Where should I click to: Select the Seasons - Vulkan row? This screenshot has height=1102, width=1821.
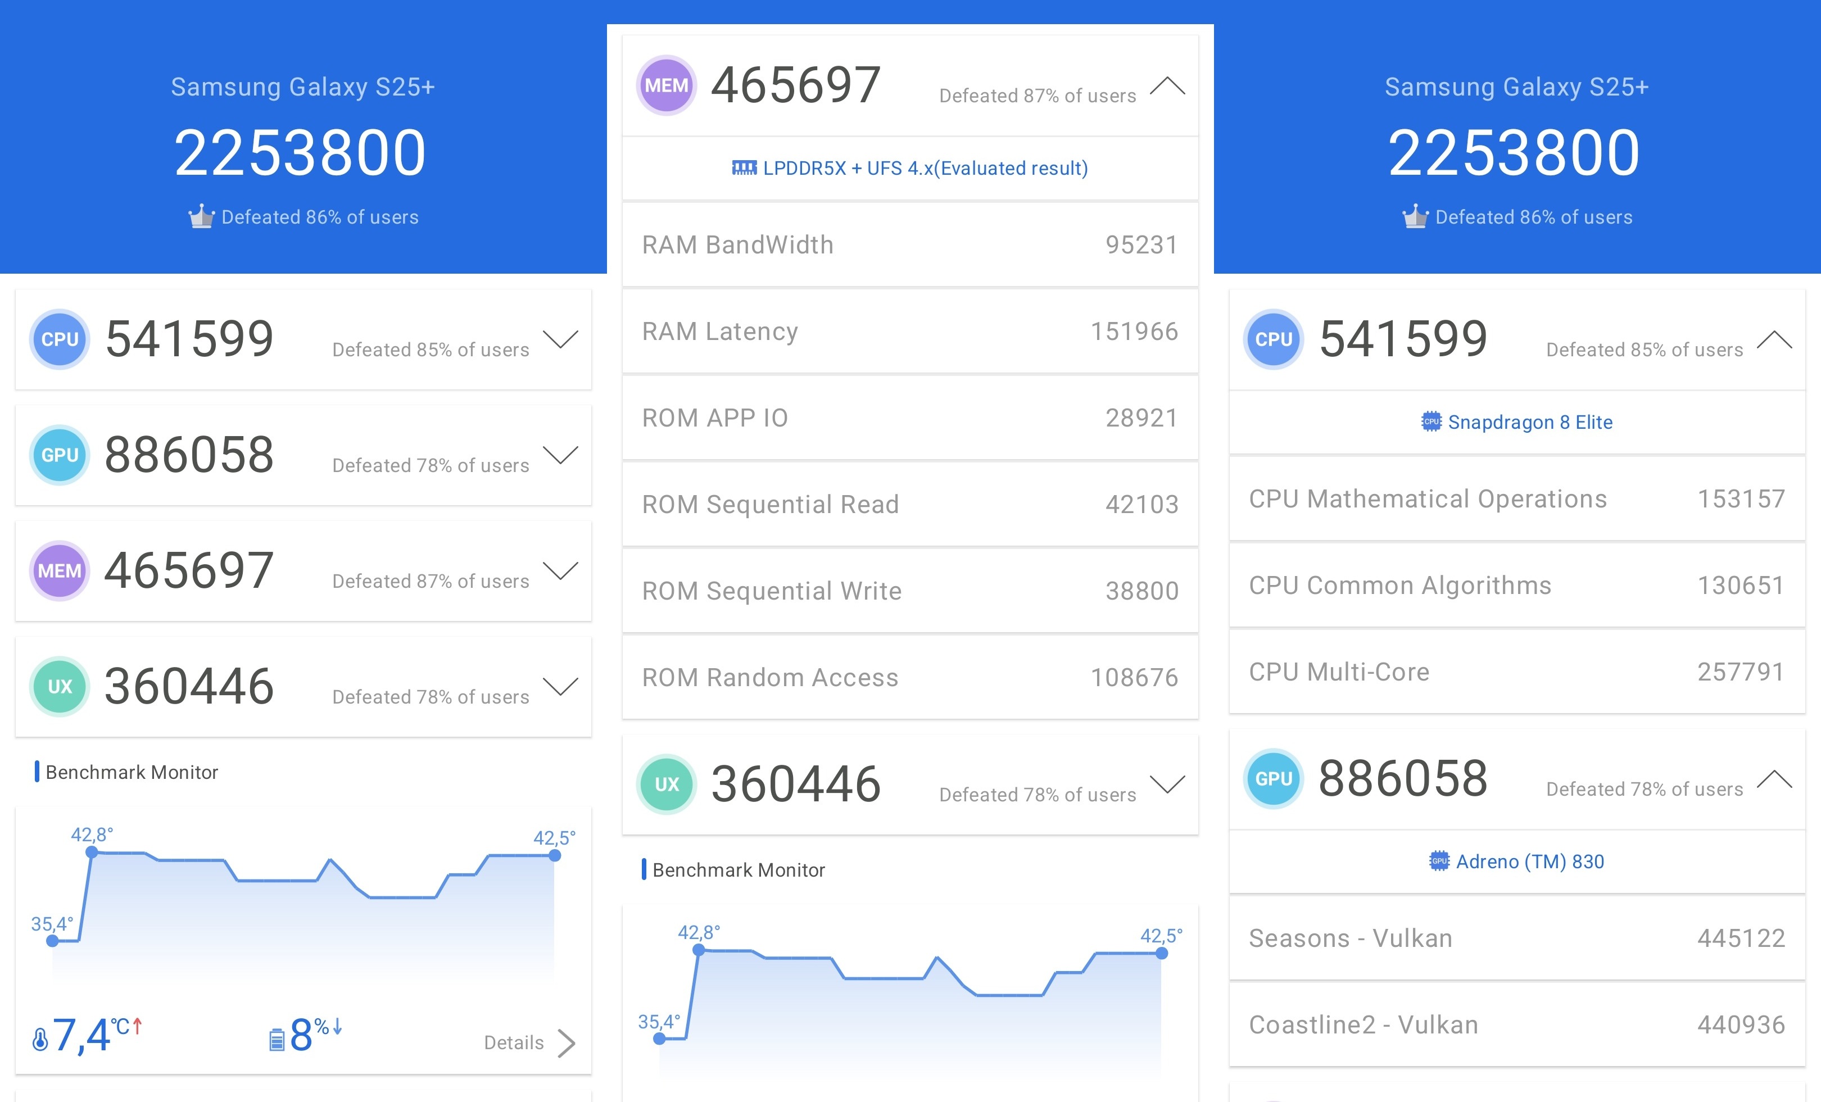1517,938
